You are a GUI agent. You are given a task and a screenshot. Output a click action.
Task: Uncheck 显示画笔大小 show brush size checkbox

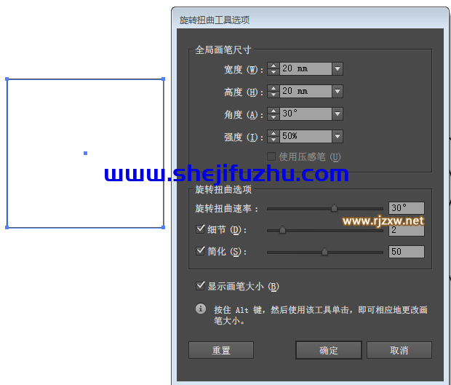(x=200, y=286)
